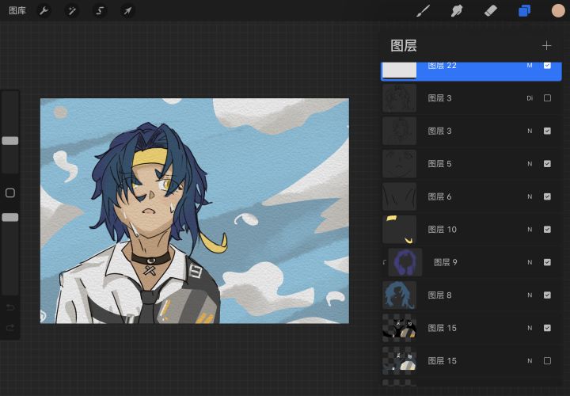The height and width of the screenshot is (396, 570).
Task: Tap the undo arrow in sidebar
Action: coord(10,307)
